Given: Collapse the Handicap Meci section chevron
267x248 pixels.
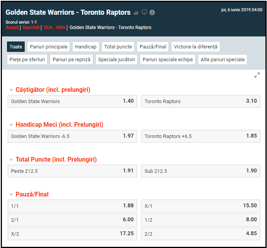Looking at the screenshot, I should [x=11, y=125].
